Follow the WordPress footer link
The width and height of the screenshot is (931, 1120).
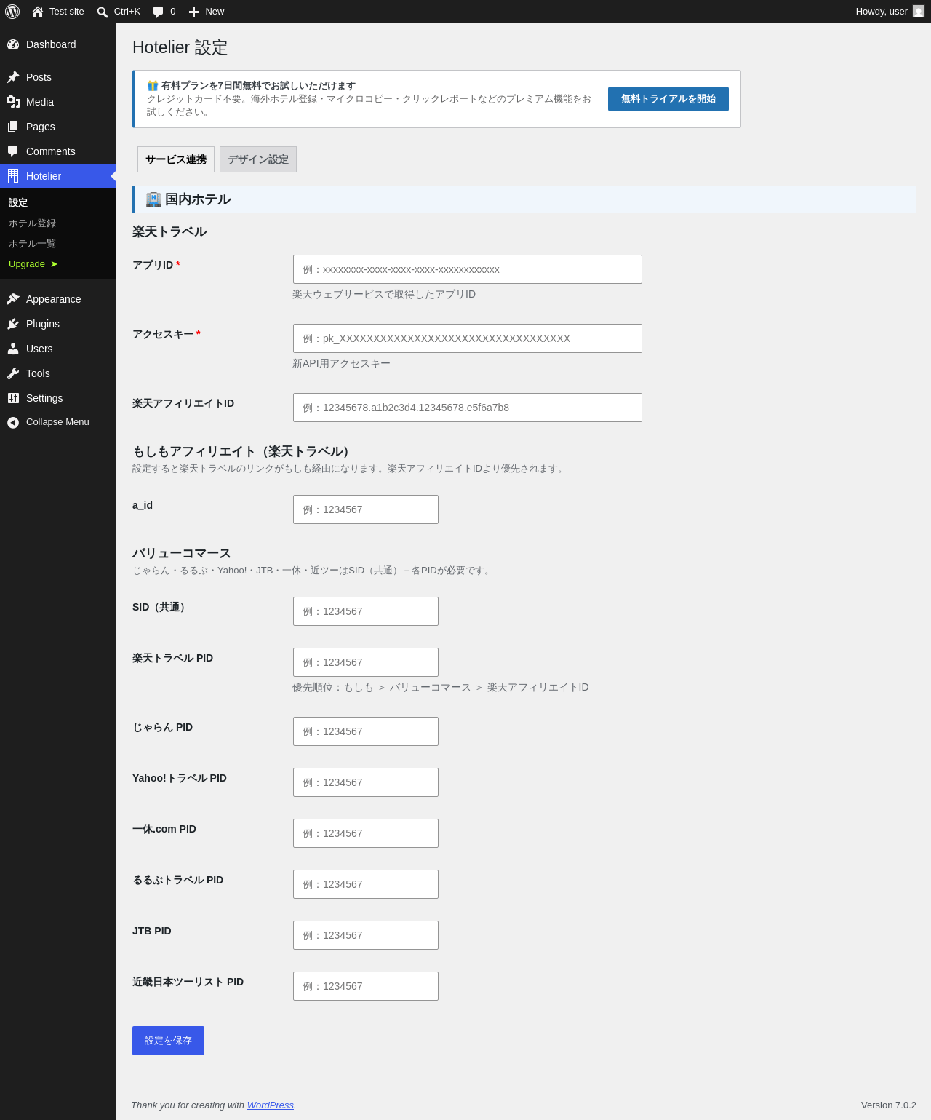(271, 1105)
